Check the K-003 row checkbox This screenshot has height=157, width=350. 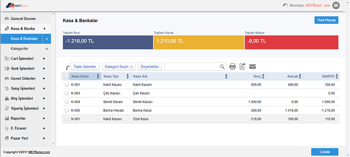[x=66, y=93]
